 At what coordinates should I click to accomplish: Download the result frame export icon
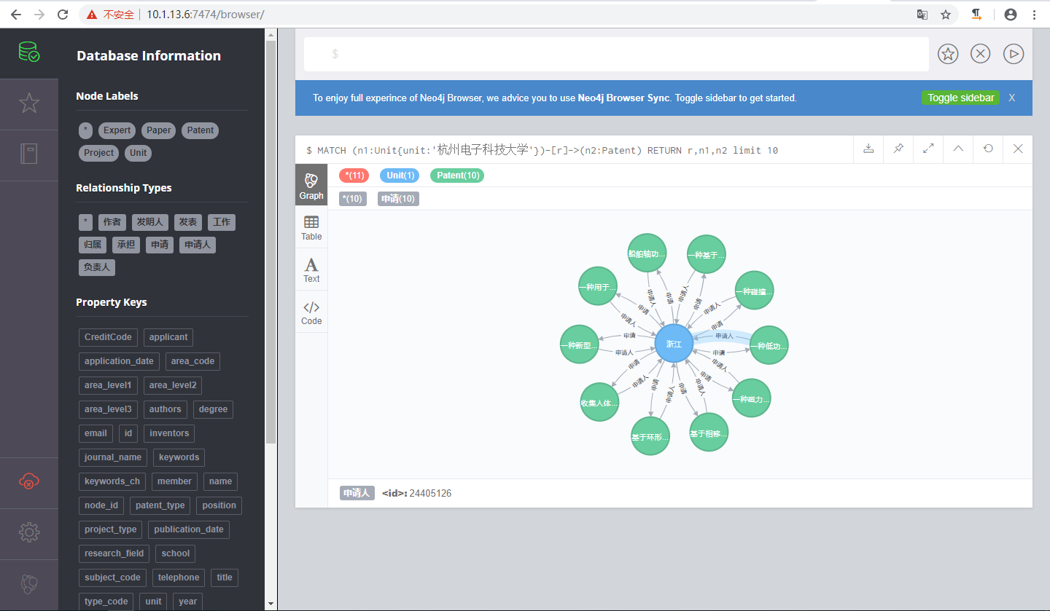(x=868, y=149)
